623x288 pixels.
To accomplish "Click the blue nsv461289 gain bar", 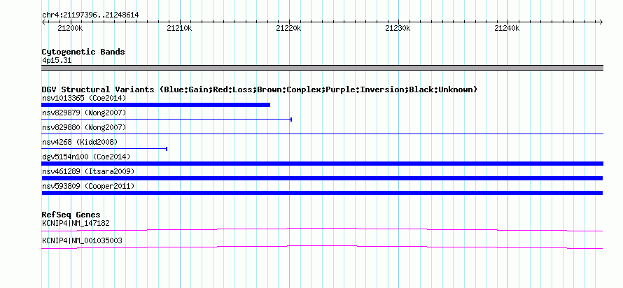I will 322,178.
